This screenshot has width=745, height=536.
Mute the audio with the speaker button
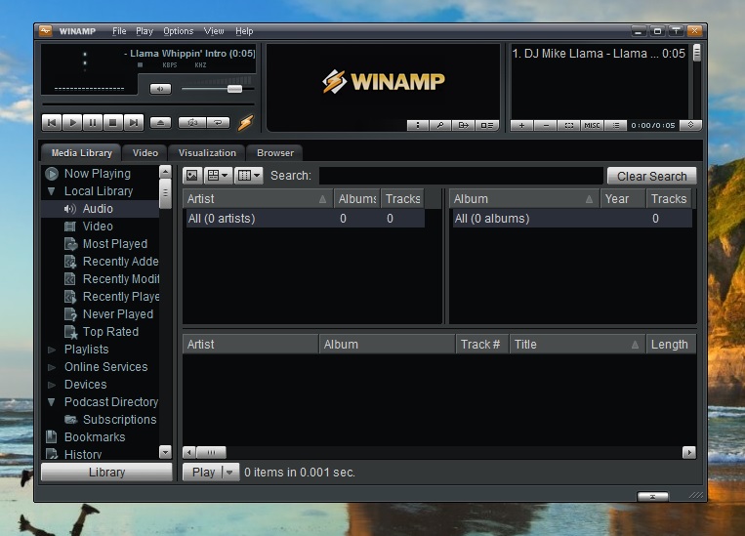(x=160, y=89)
